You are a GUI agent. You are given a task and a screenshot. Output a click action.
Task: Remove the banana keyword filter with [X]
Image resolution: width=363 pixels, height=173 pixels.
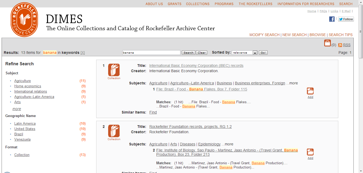coord(83,53)
